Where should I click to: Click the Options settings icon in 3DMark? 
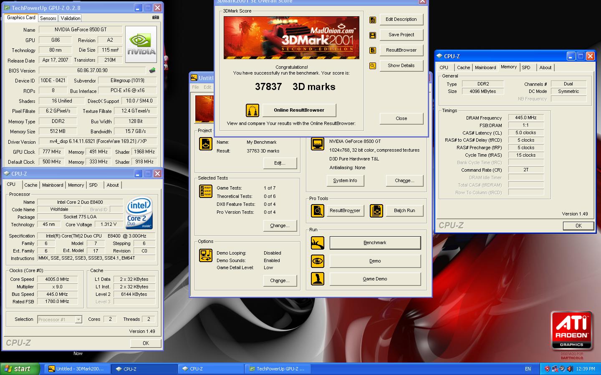coord(206,255)
